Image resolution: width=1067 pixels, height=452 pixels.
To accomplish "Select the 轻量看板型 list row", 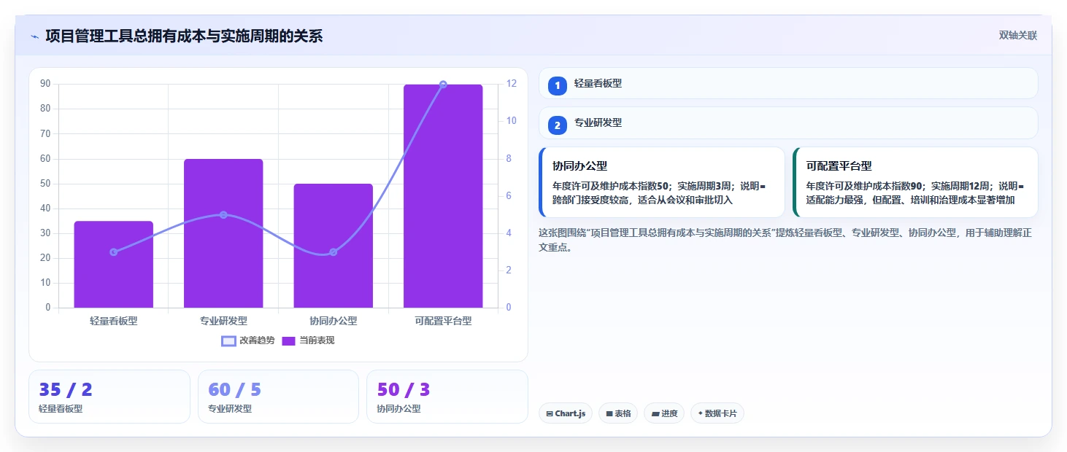I will (x=788, y=83).
